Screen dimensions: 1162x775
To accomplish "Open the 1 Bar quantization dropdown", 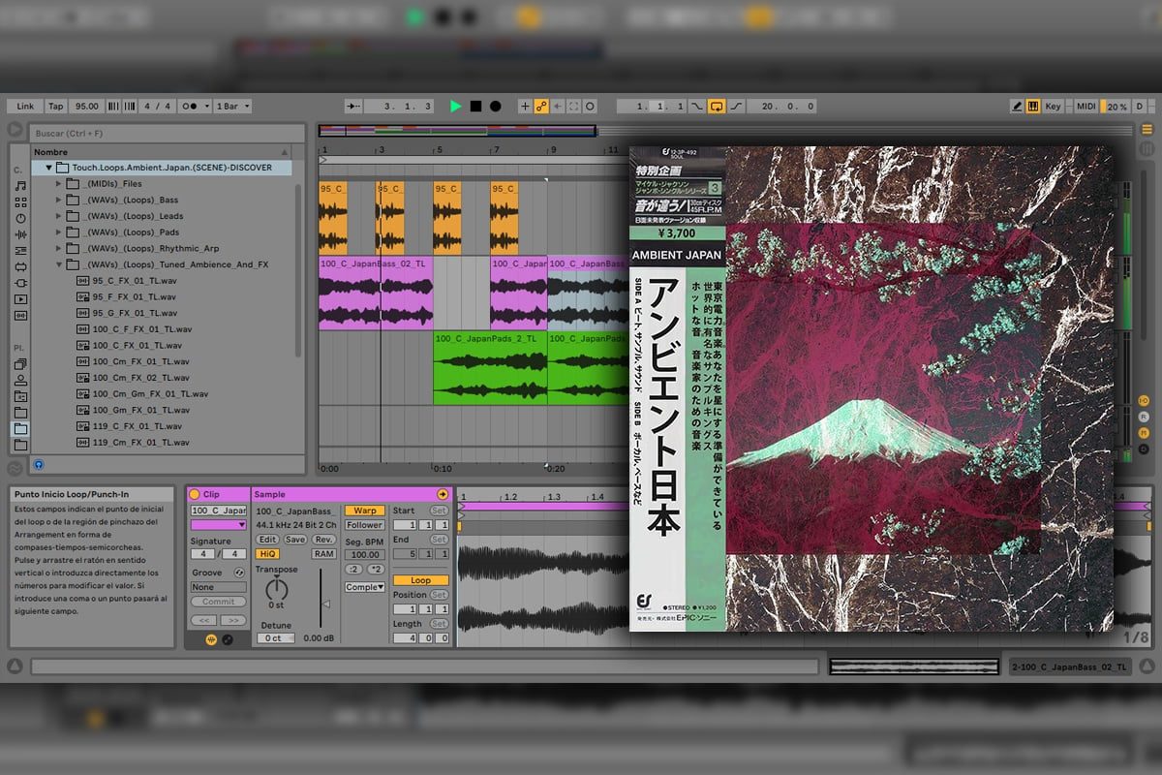I will 232,107.
